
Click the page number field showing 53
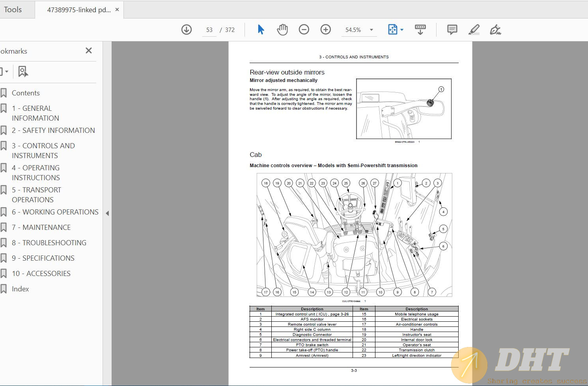pos(209,30)
